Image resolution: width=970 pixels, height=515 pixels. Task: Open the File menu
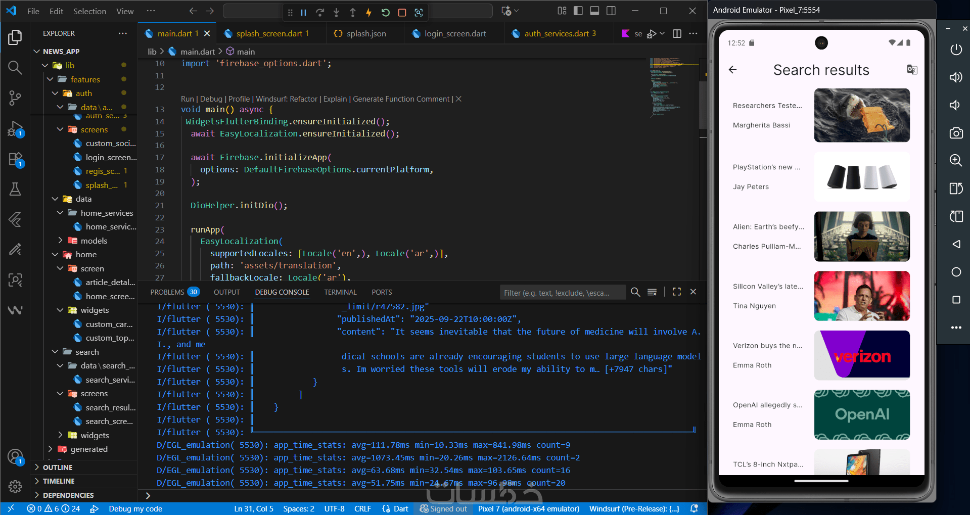pos(33,11)
